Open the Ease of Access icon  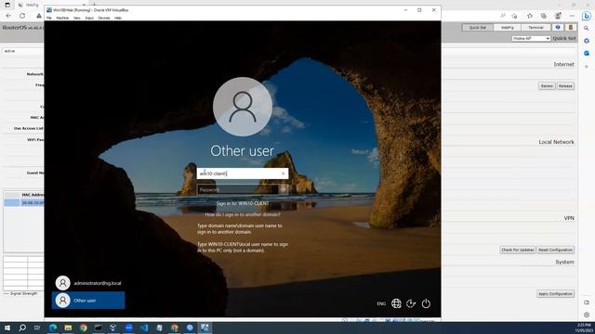coord(411,303)
